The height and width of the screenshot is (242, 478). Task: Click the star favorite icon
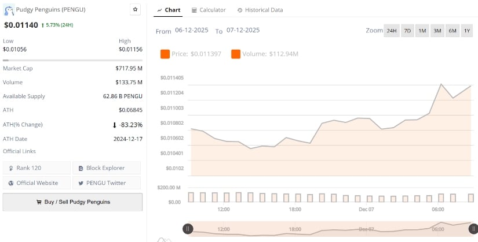(135, 10)
